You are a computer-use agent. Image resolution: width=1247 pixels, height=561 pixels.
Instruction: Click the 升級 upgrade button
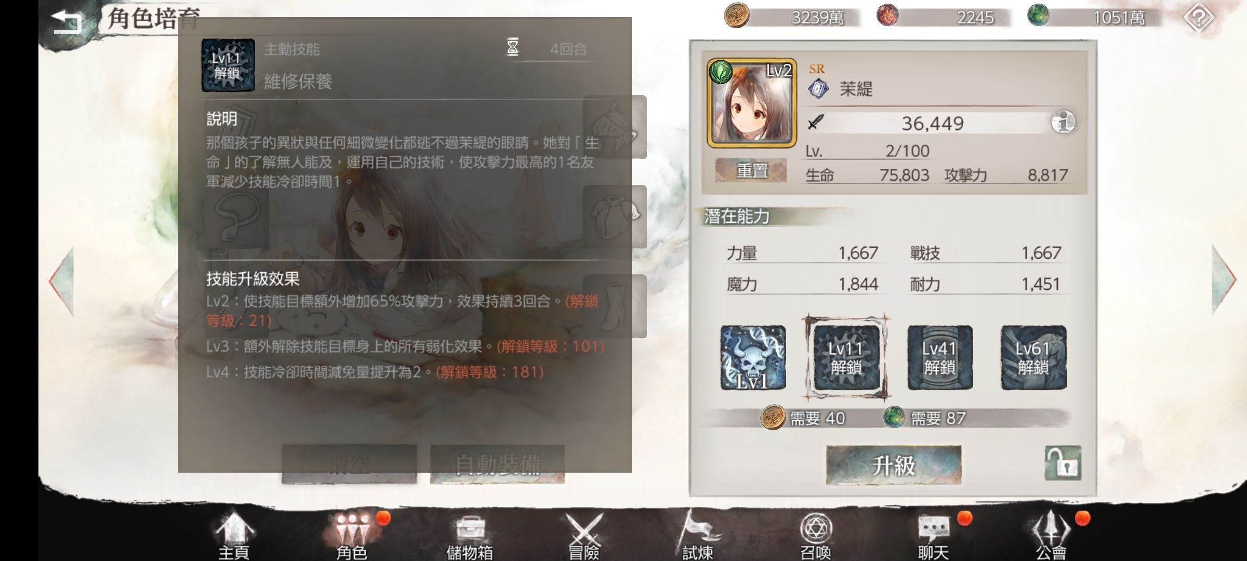pyautogui.click(x=894, y=465)
